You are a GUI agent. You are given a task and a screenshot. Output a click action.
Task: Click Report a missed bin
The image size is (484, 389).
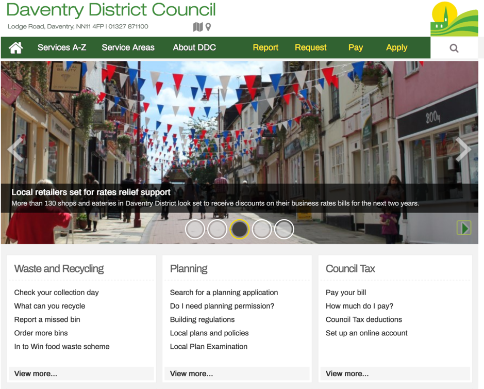pos(47,319)
